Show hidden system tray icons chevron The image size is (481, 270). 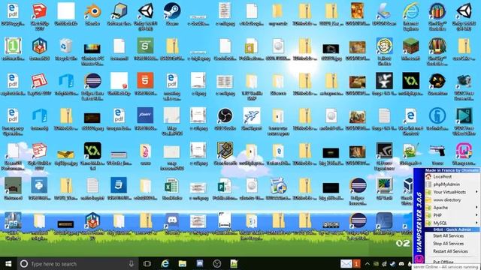(x=368, y=263)
